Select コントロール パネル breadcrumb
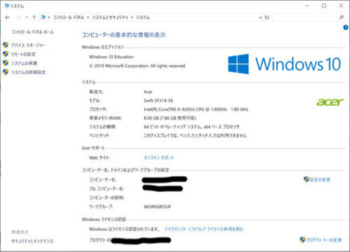 click(x=68, y=17)
